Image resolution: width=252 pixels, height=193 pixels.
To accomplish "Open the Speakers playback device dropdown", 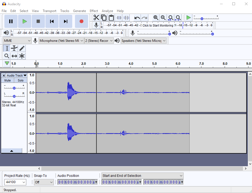I will coord(144,41).
